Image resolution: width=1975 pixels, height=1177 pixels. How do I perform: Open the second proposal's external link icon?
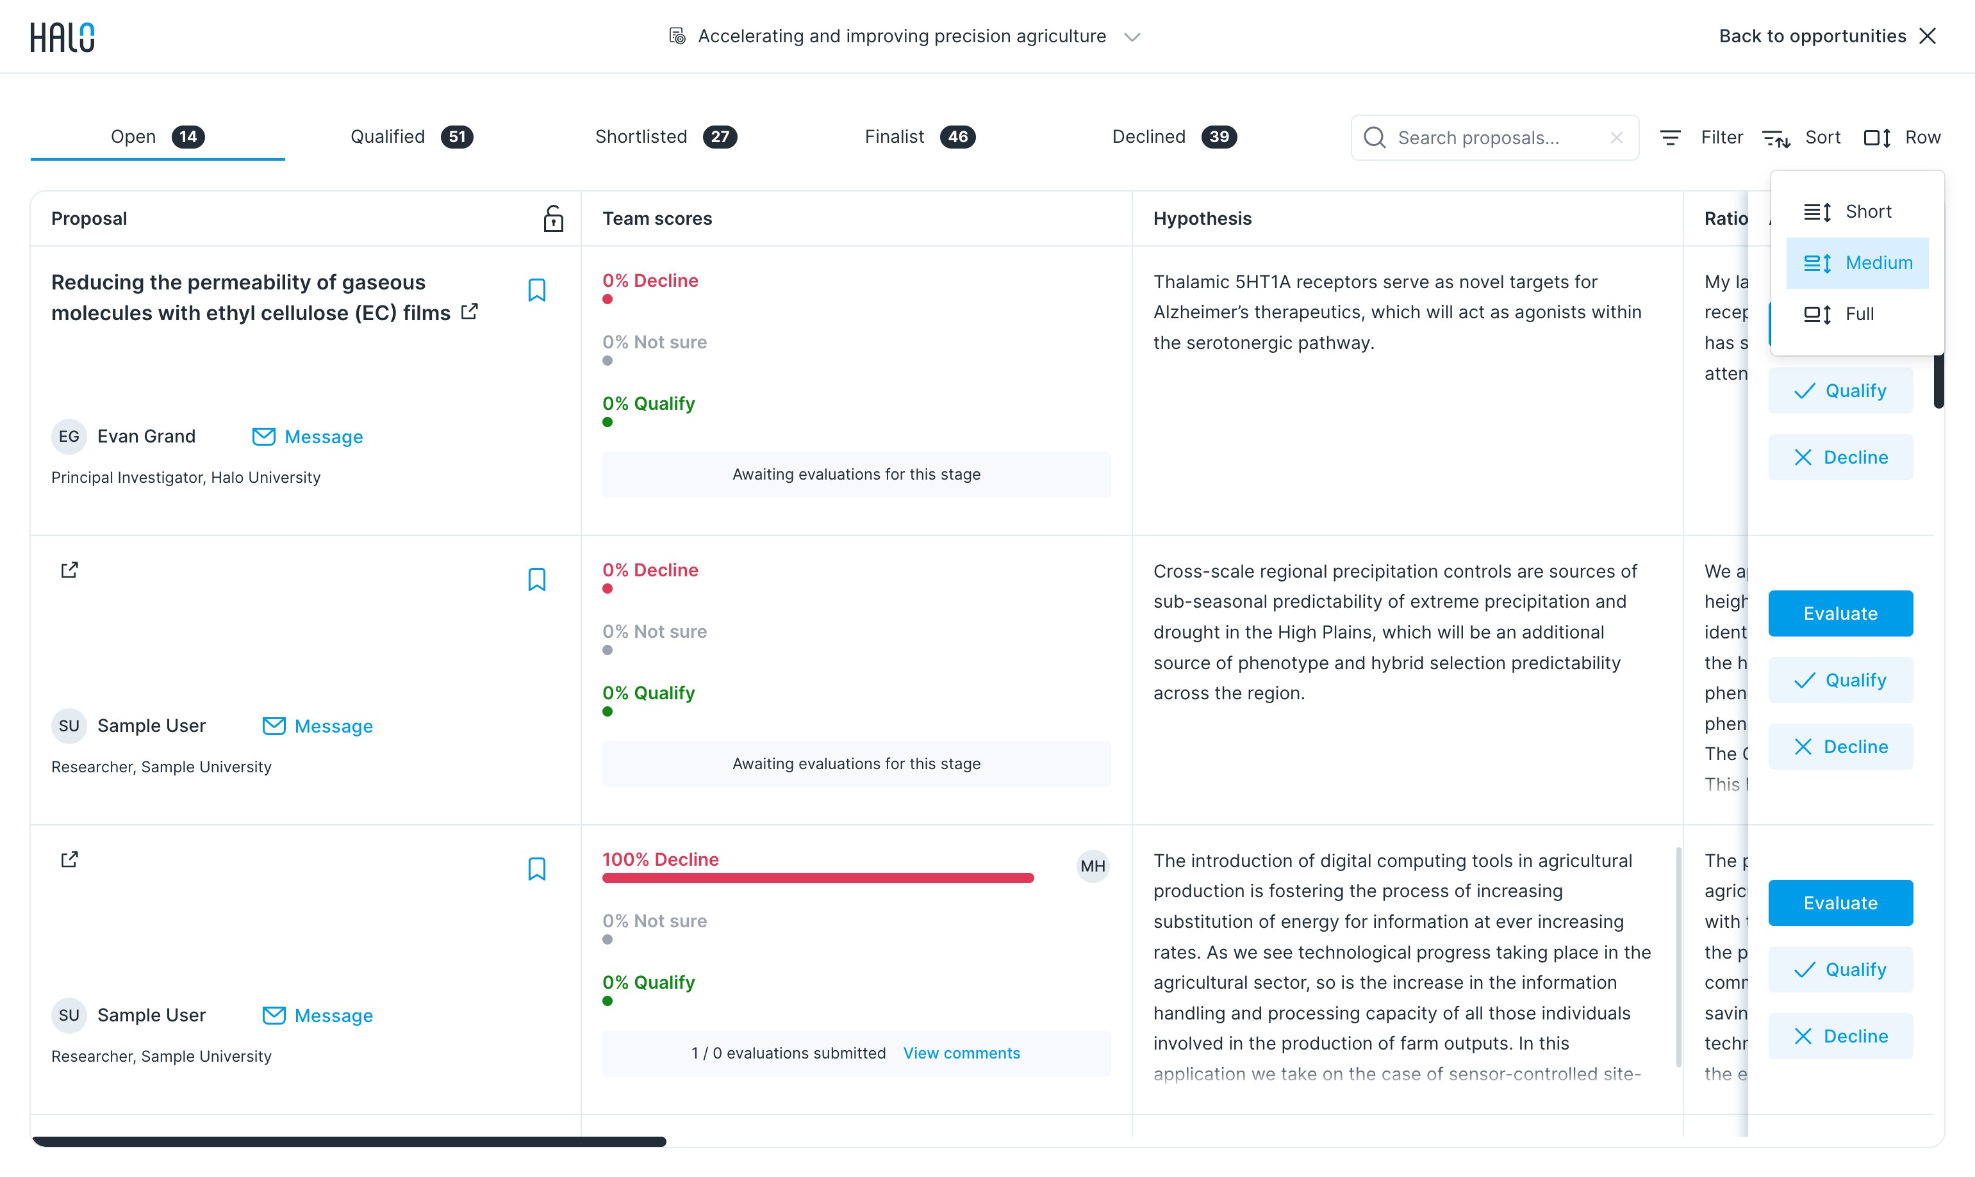(x=69, y=571)
